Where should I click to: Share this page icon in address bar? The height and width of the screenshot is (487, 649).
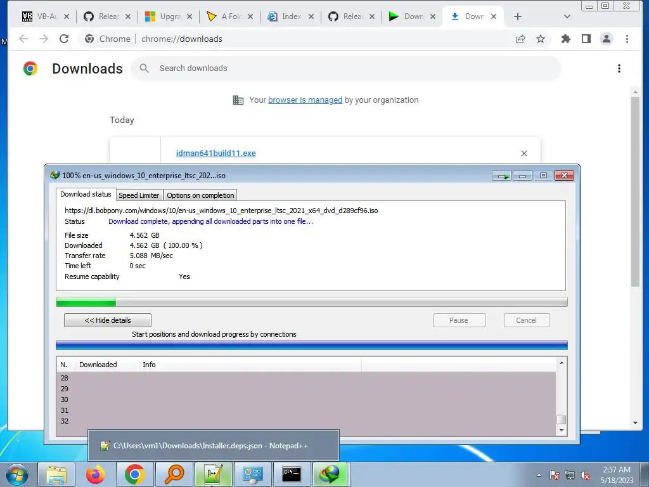520,39
